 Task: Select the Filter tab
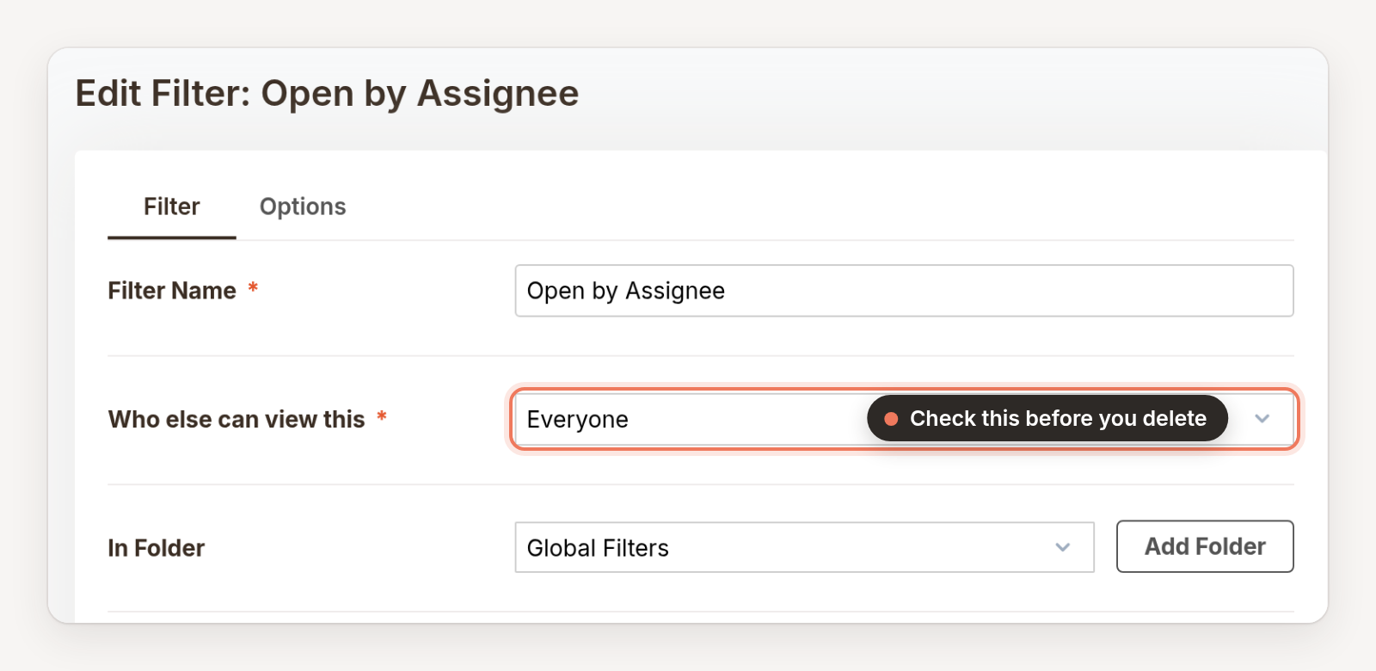pos(172,206)
